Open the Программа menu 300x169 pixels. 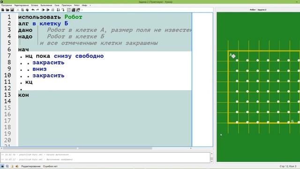pos(6,5)
